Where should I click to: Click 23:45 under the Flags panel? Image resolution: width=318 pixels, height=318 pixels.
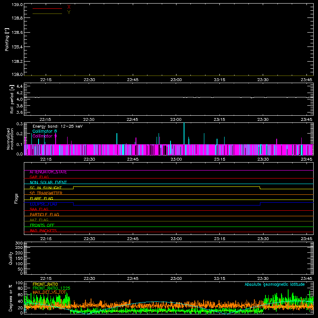[x=306, y=239]
